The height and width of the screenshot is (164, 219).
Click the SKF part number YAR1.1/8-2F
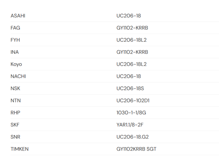130,125
